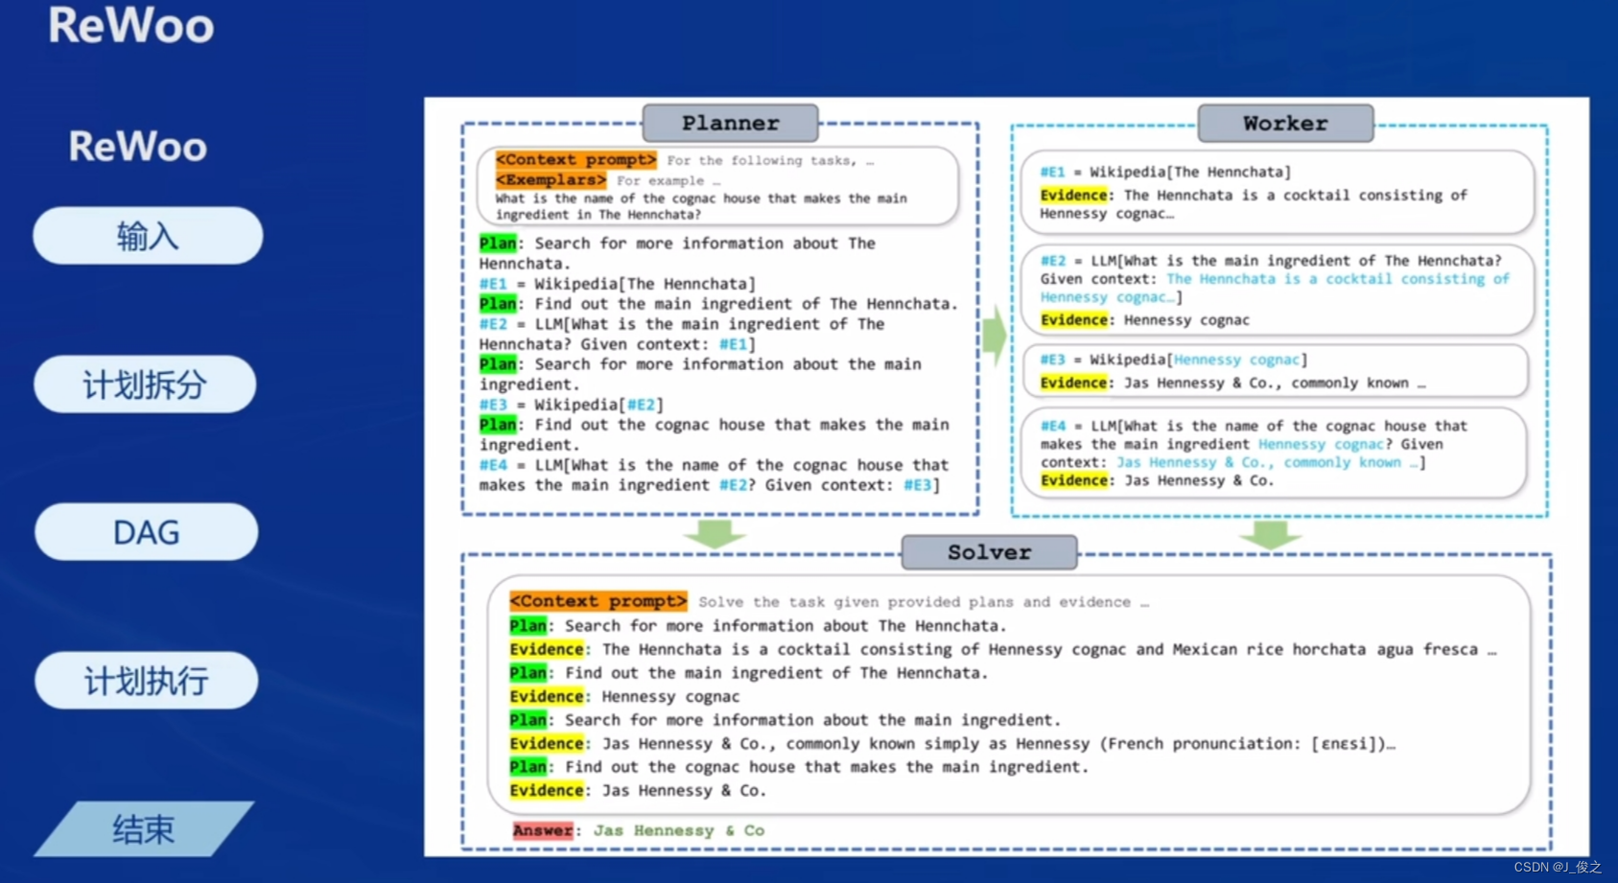Click the exemplar question about the cognac house

pyautogui.click(x=701, y=206)
